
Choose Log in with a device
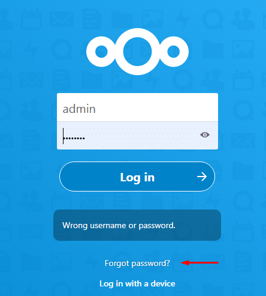(x=137, y=283)
